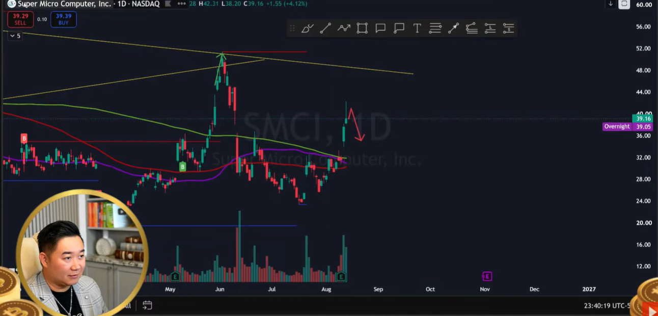Image resolution: width=658 pixels, height=316 pixels.
Task: Select the Long Position tool
Action: click(490, 29)
